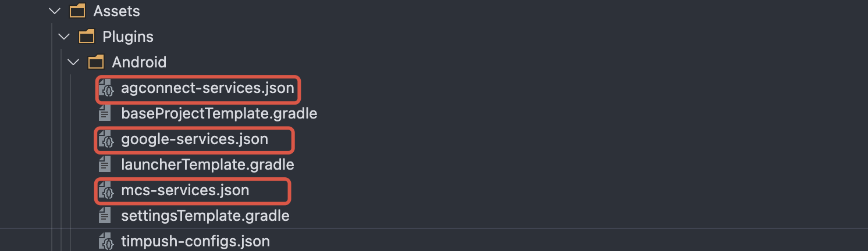
Task: Click the Plugins folder icon
Action: click(86, 37)
